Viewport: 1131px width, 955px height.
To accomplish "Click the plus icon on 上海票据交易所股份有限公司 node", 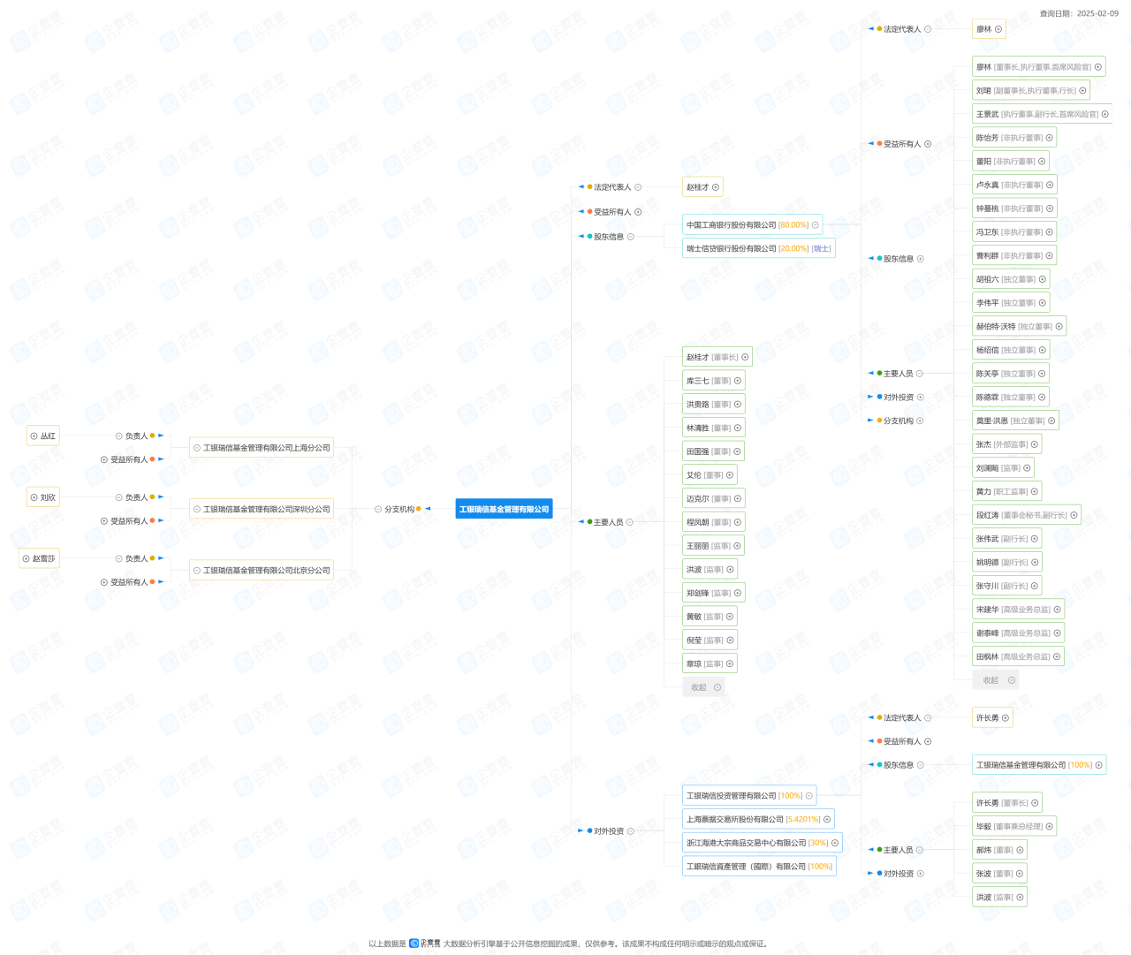I will (x=827, y=820).
